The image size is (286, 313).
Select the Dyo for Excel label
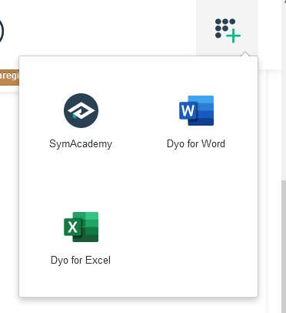click(x=81, y=260)
